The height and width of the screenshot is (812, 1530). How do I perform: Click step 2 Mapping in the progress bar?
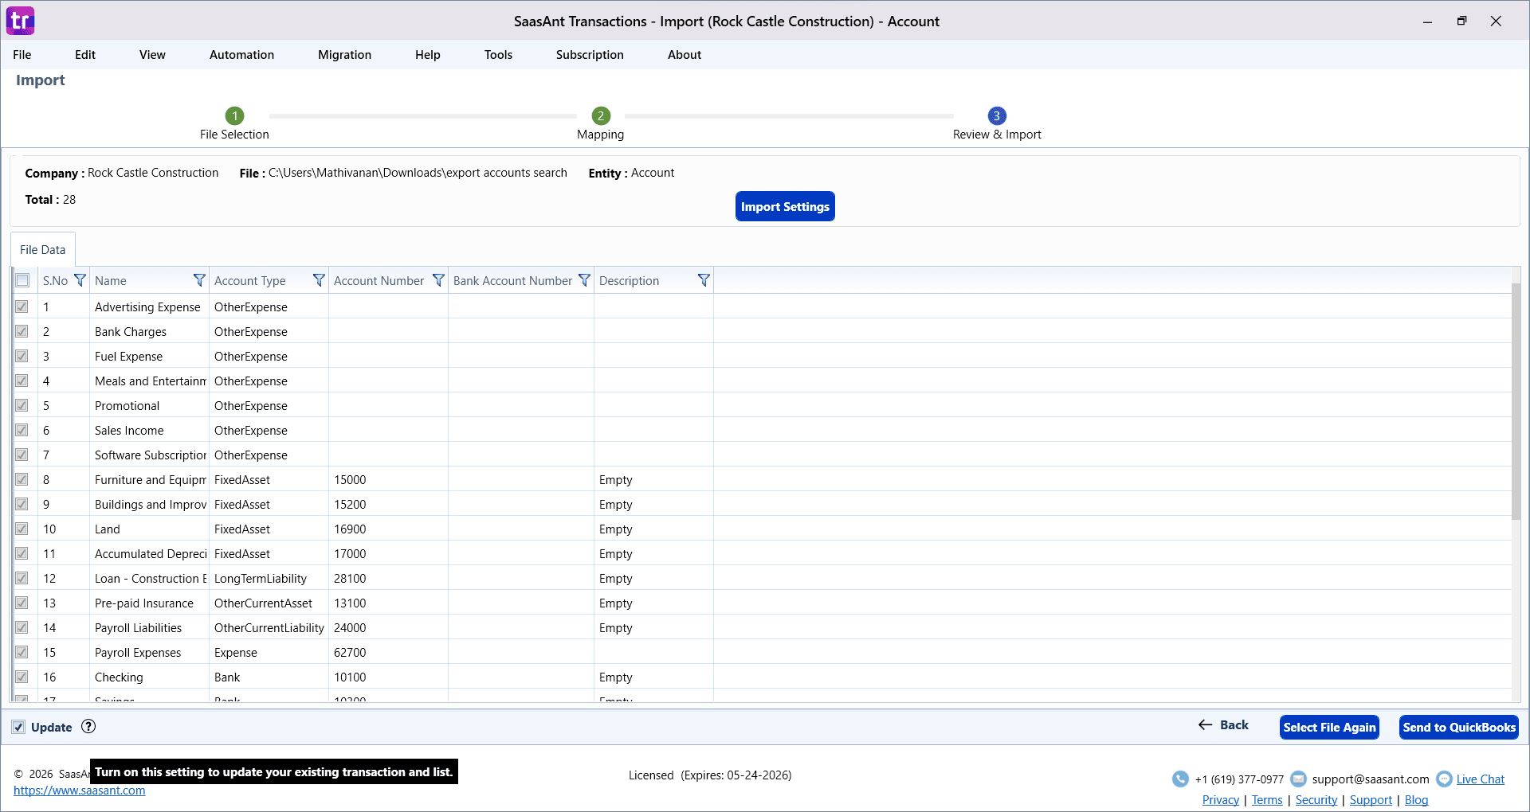tap(599, 115)
